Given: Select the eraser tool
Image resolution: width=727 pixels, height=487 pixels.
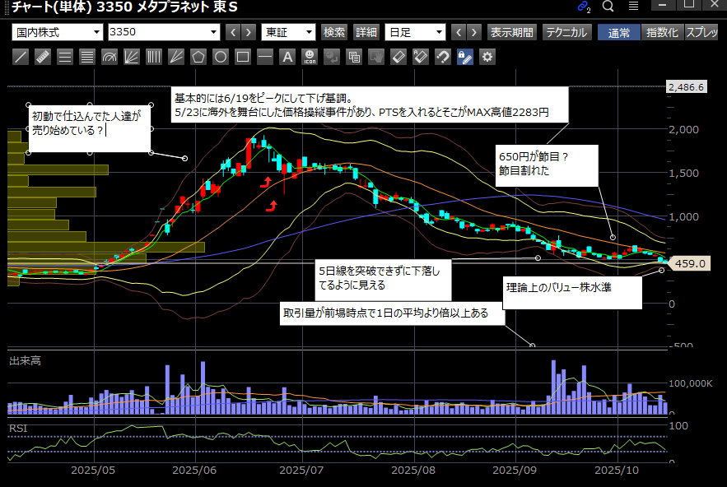Looking at the screenshot, I should (x=398, y=57).
